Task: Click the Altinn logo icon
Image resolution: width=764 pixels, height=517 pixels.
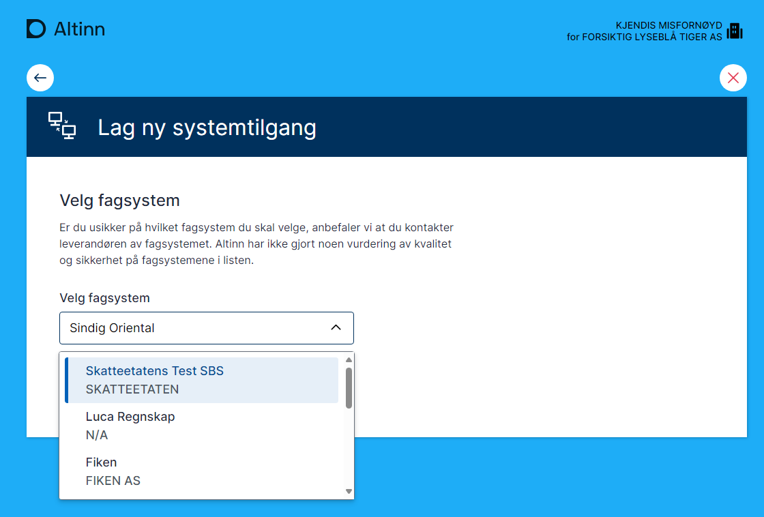Action: (x=36, y=29)
